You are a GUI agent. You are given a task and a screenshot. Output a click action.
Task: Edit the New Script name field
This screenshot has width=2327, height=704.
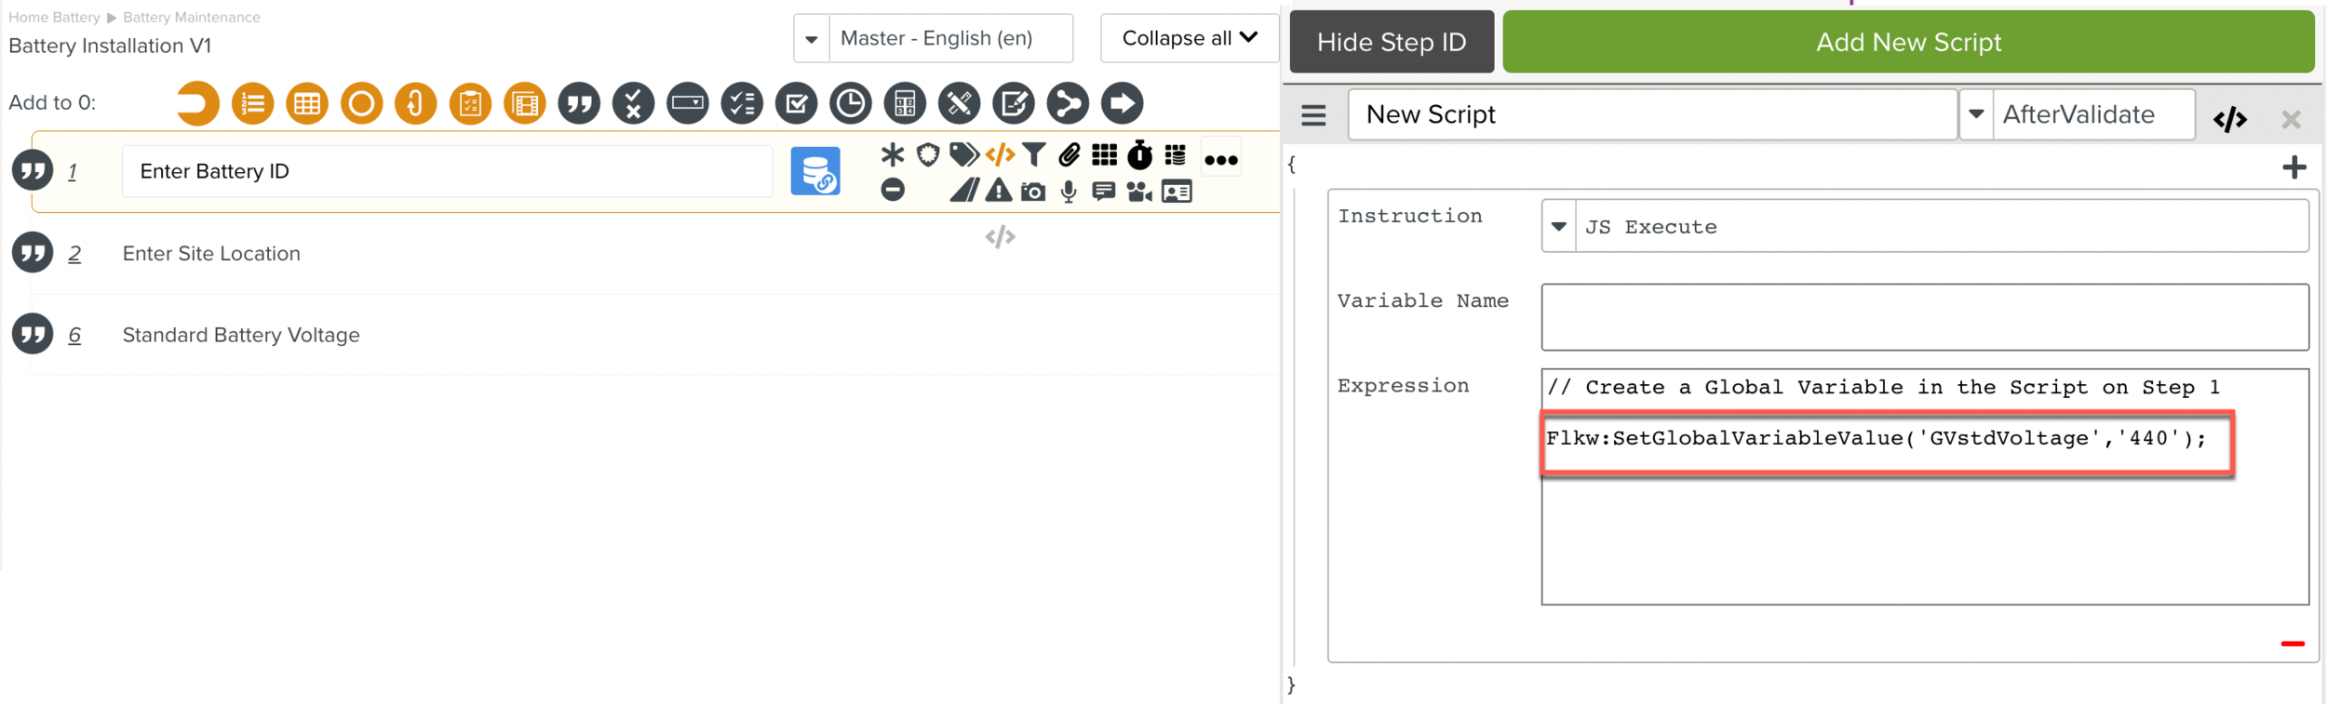pyautogui.click(x=1652, y=115)
